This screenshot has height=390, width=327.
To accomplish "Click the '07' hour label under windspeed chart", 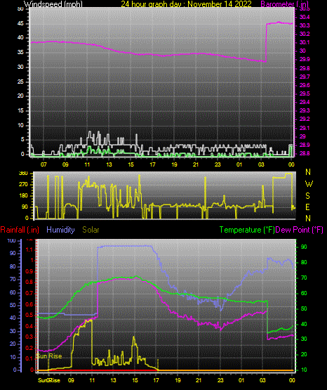I will click(44, 164).
